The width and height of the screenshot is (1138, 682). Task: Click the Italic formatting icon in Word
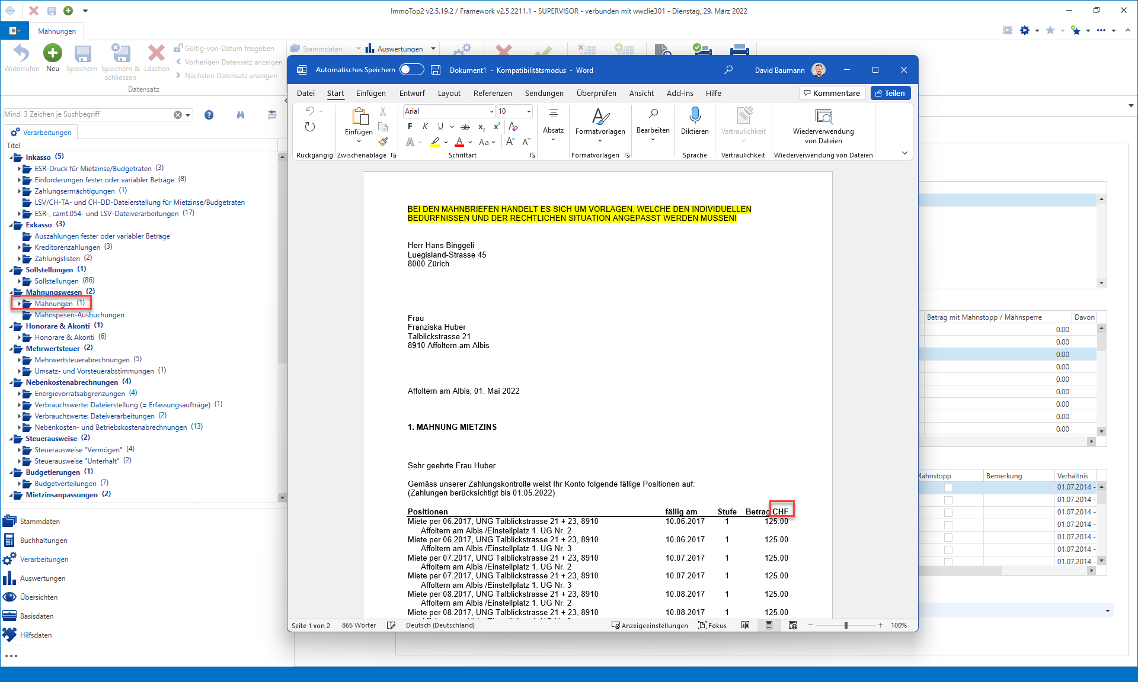point(425,127)
